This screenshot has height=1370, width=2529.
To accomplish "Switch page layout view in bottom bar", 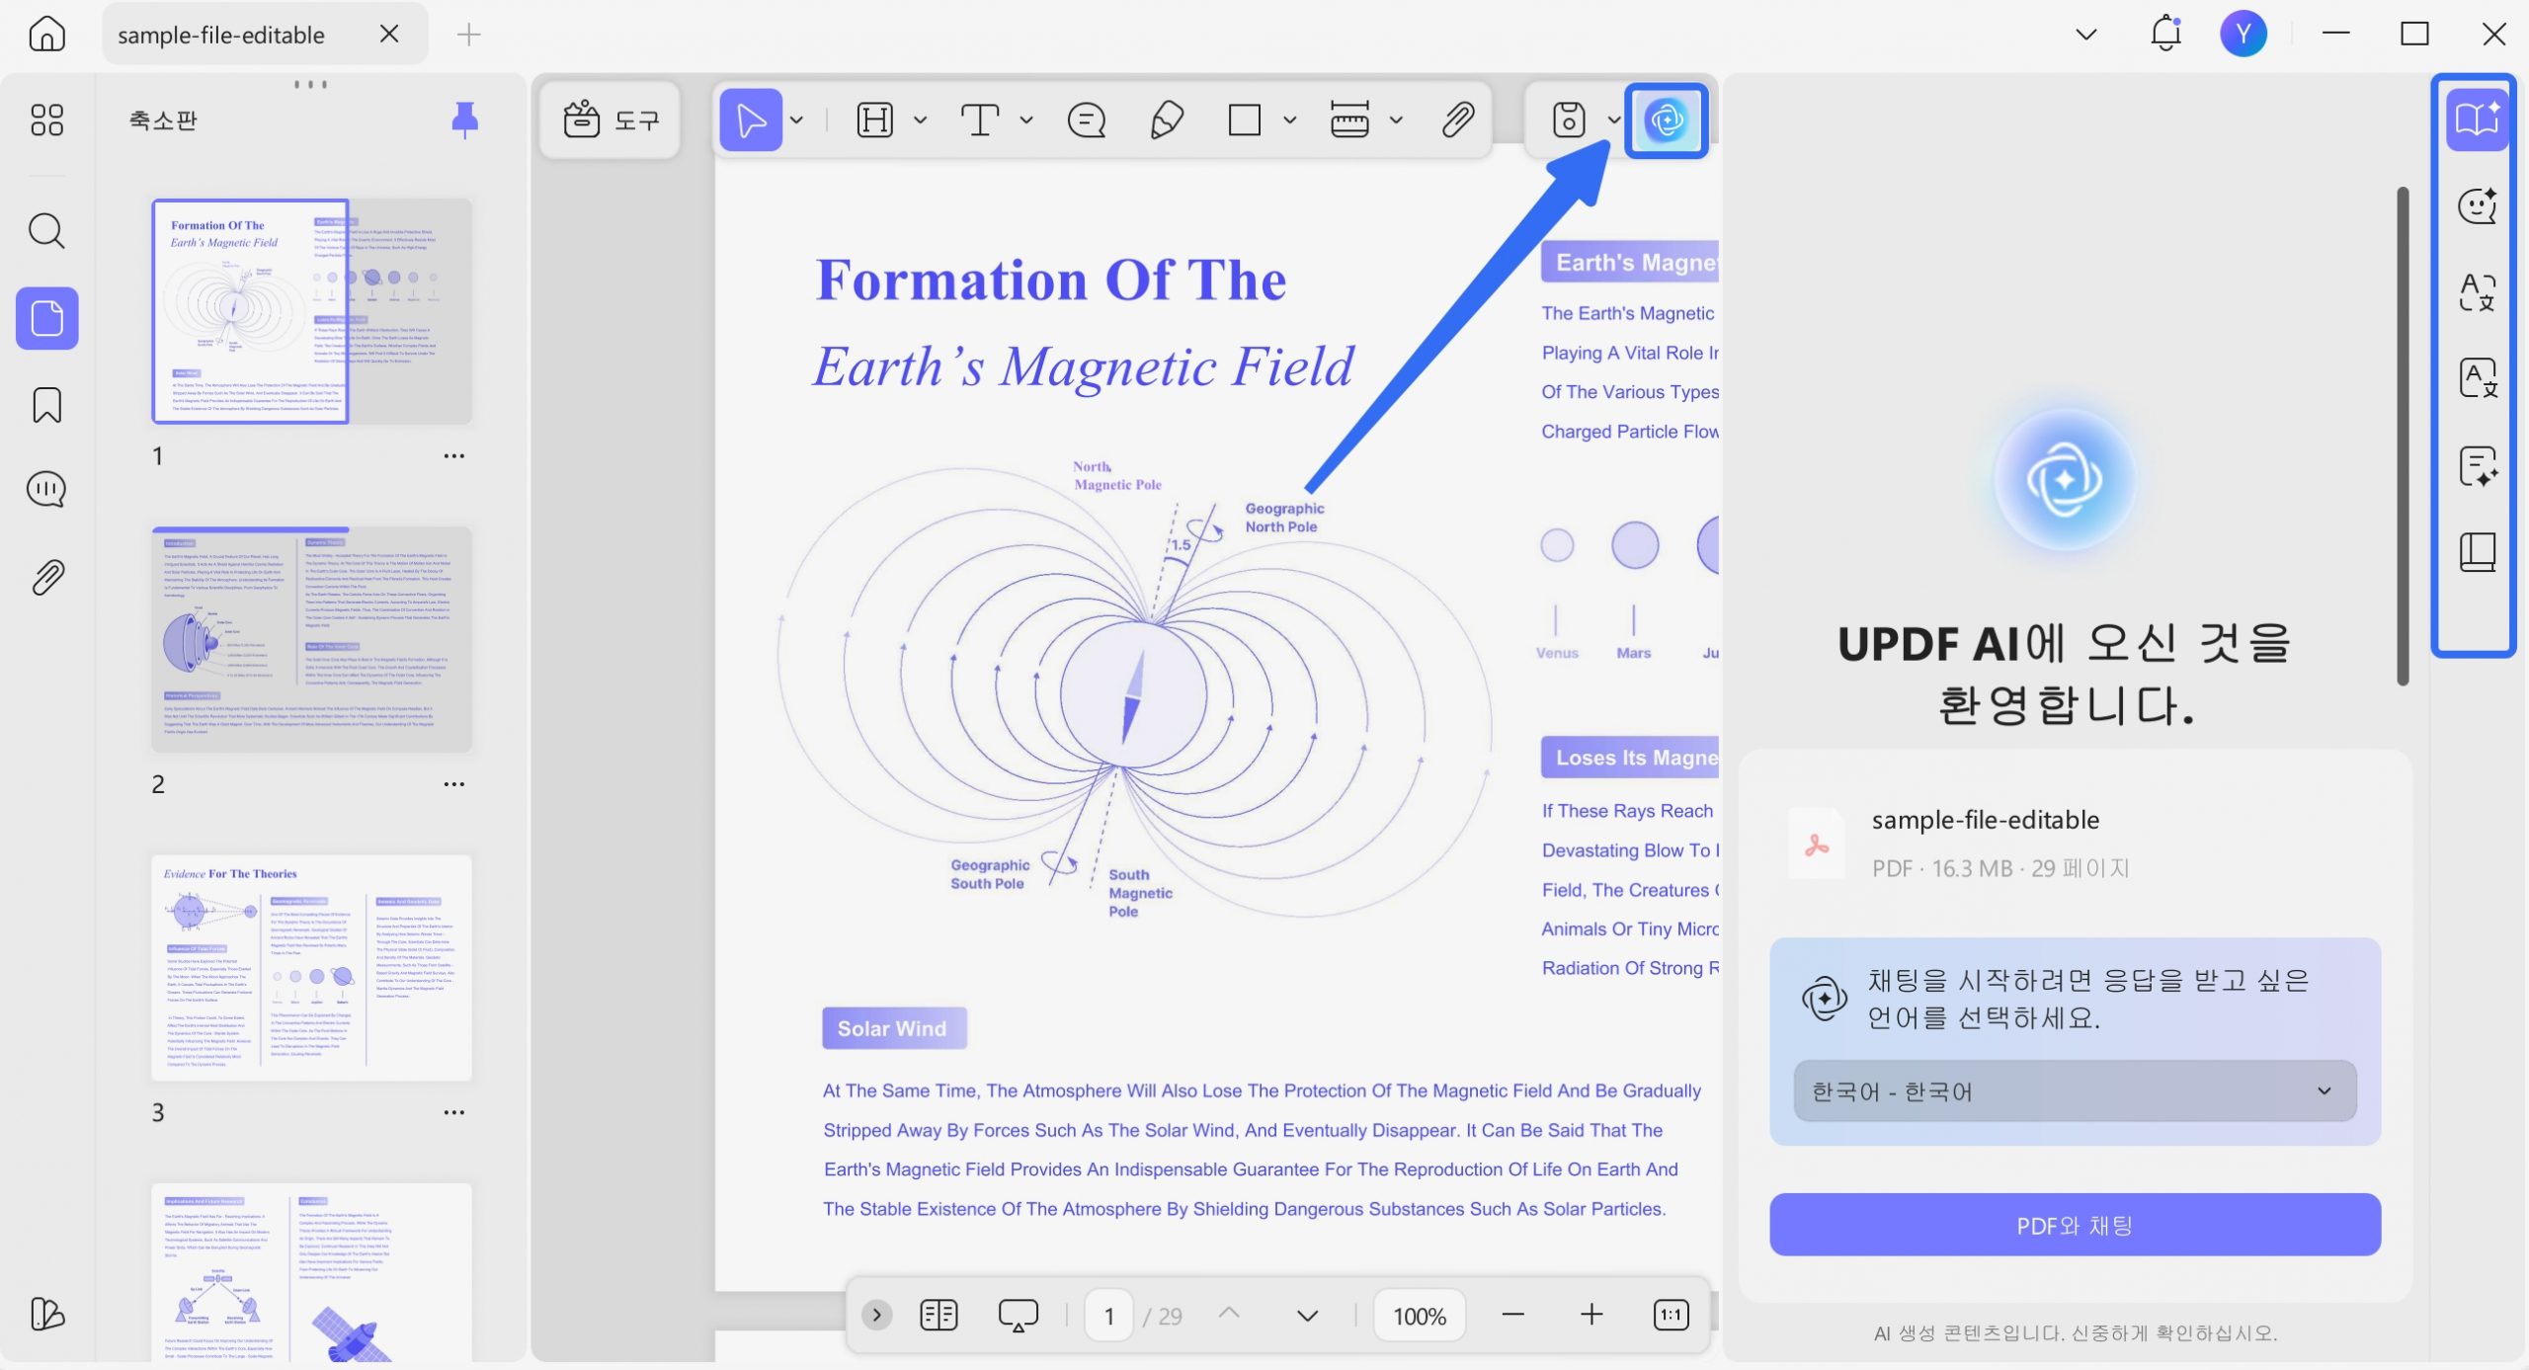I will point(938,1315).
